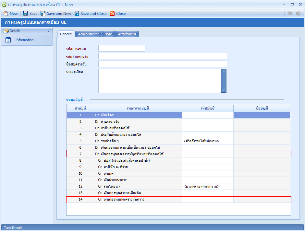
Task: Switch to the Administrator tab
Action: click(x=88, y=34)
